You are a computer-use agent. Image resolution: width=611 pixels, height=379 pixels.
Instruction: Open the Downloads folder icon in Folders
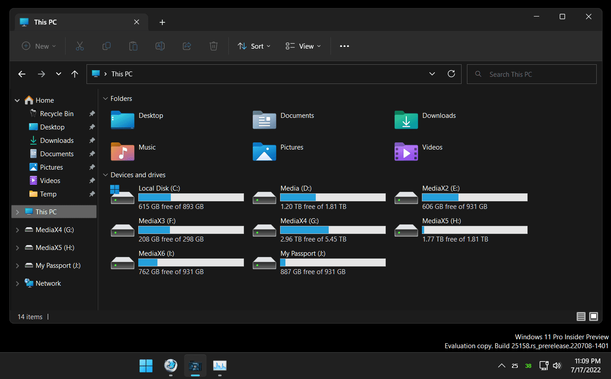pyautogui.click(x=406, y=120)
